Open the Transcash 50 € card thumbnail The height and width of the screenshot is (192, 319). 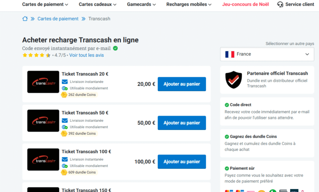(43, 121)
